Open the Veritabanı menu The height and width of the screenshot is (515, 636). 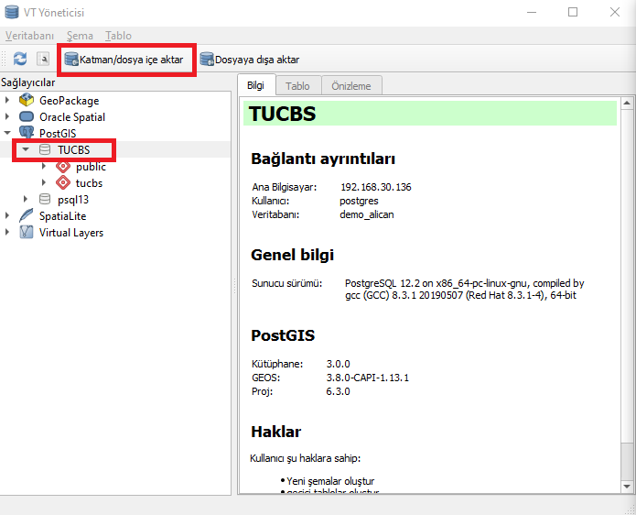pos(29,36)
